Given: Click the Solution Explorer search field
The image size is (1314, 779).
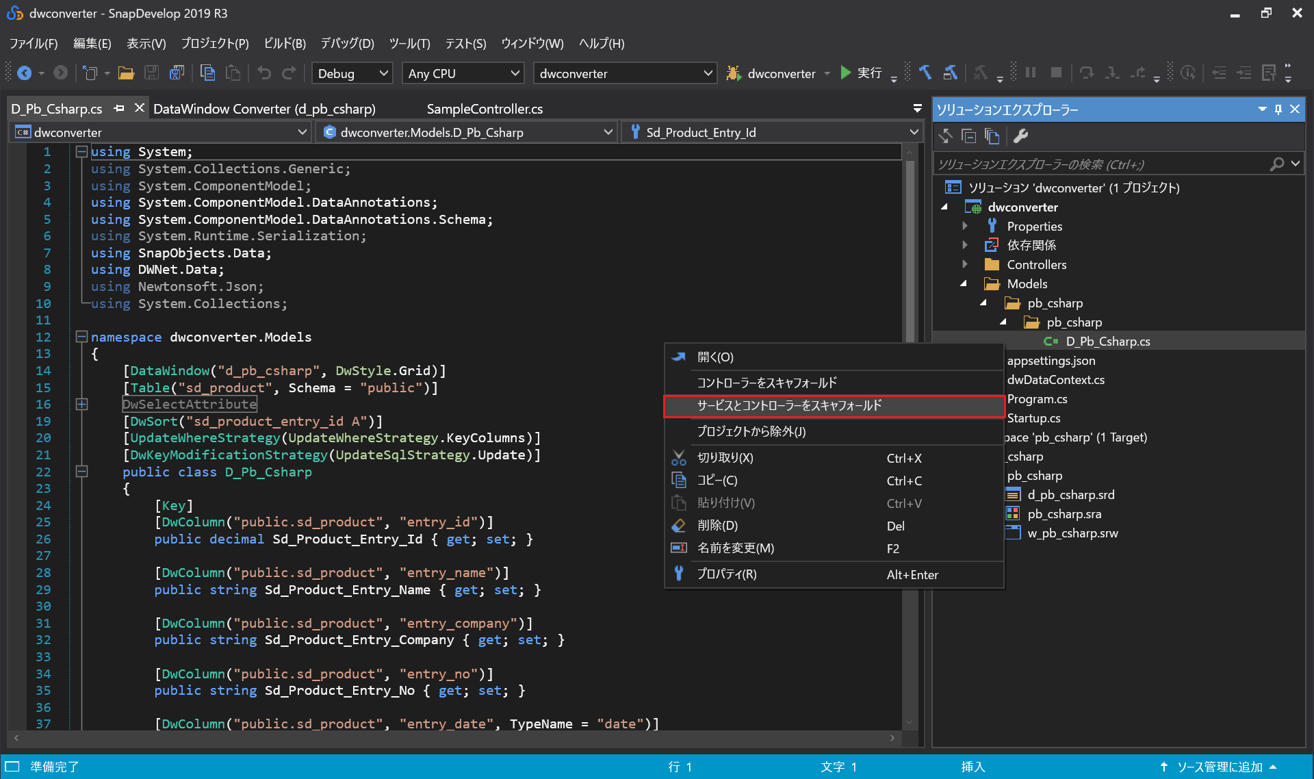Looking at the screenshot, I should [x=1102, y=164].
